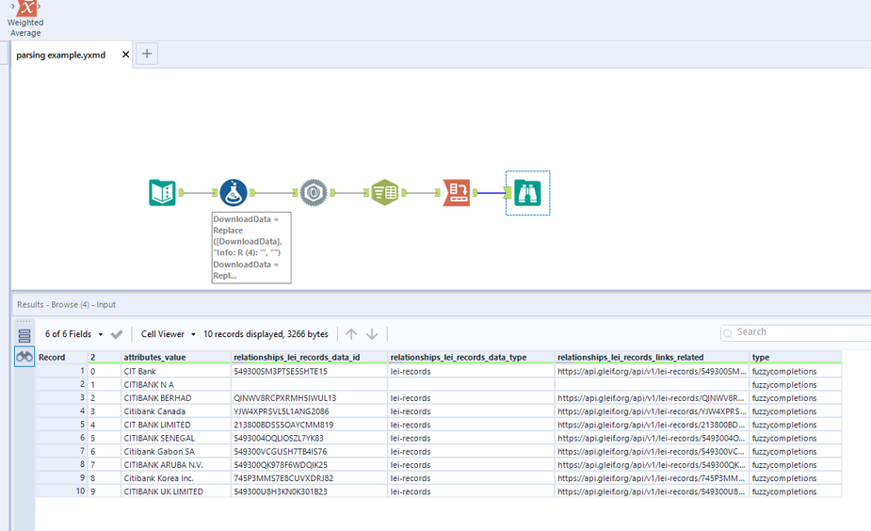This screenshot has width=871, height=531.
Task: Open the 6 of 6 Fields dropdown
Action: coord(73,334)
